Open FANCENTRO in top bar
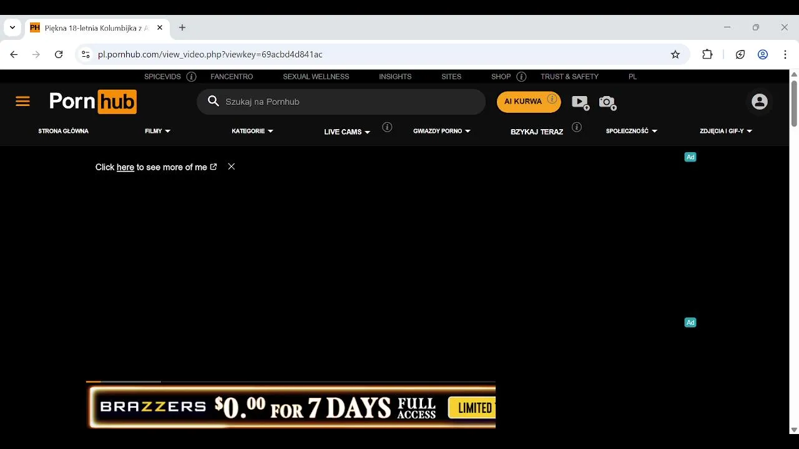 (x=232, y=77)
